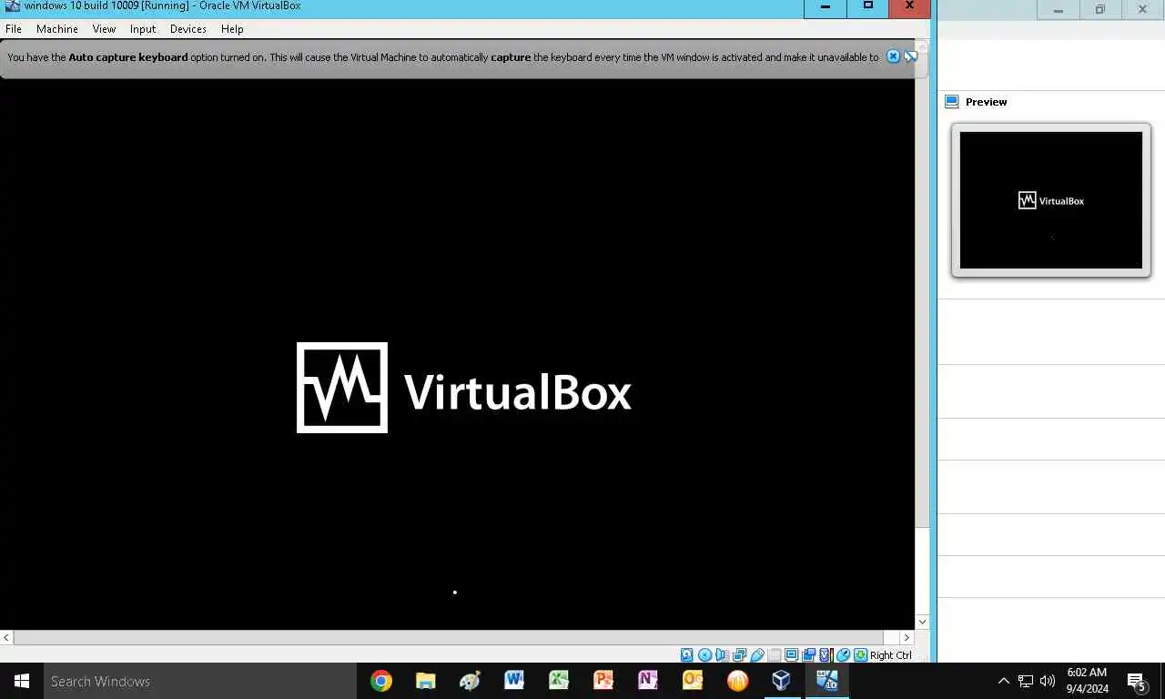Screen dimensions: 1165x699
Task: Toggle the mouse integration status icon
Action: [x=843, y=654]
